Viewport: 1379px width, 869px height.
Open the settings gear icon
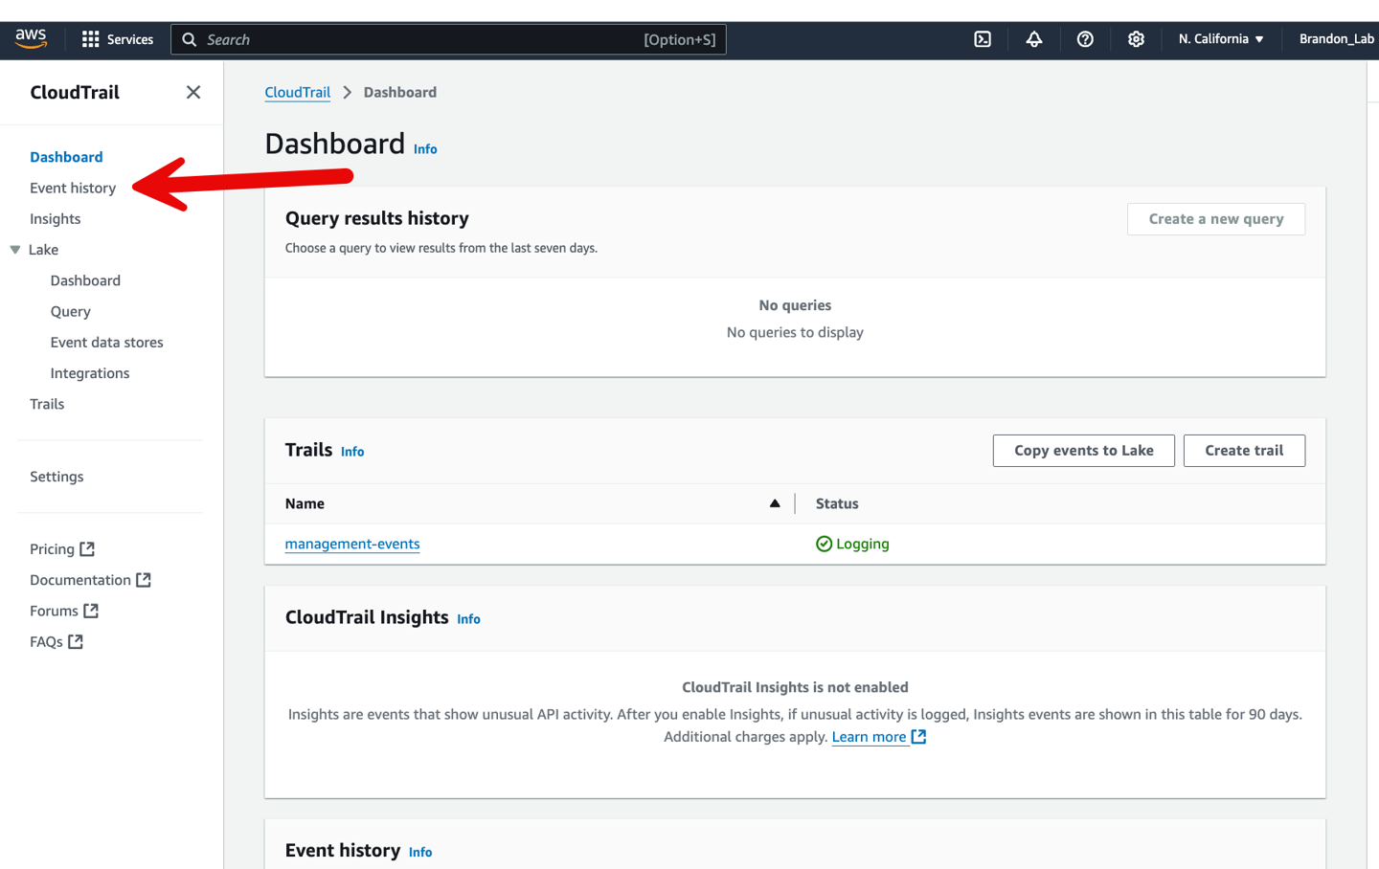point(1136,39)
